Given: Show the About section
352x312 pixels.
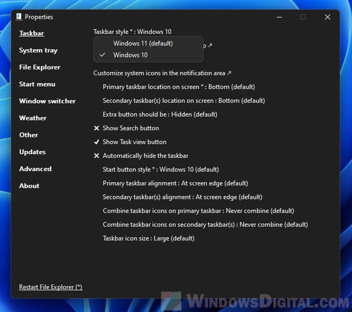Looking at the screenshot, I should click(x=29, y=186).
